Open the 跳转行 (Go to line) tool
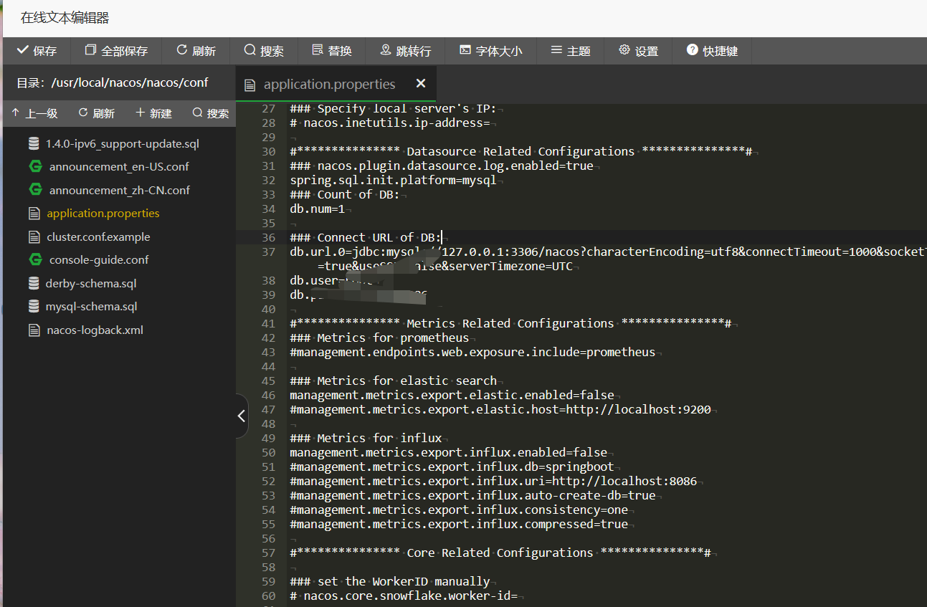 pos(406,51)
